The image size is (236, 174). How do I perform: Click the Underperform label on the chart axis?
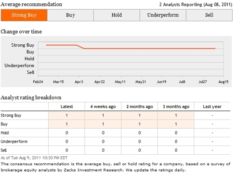[19, 66]
